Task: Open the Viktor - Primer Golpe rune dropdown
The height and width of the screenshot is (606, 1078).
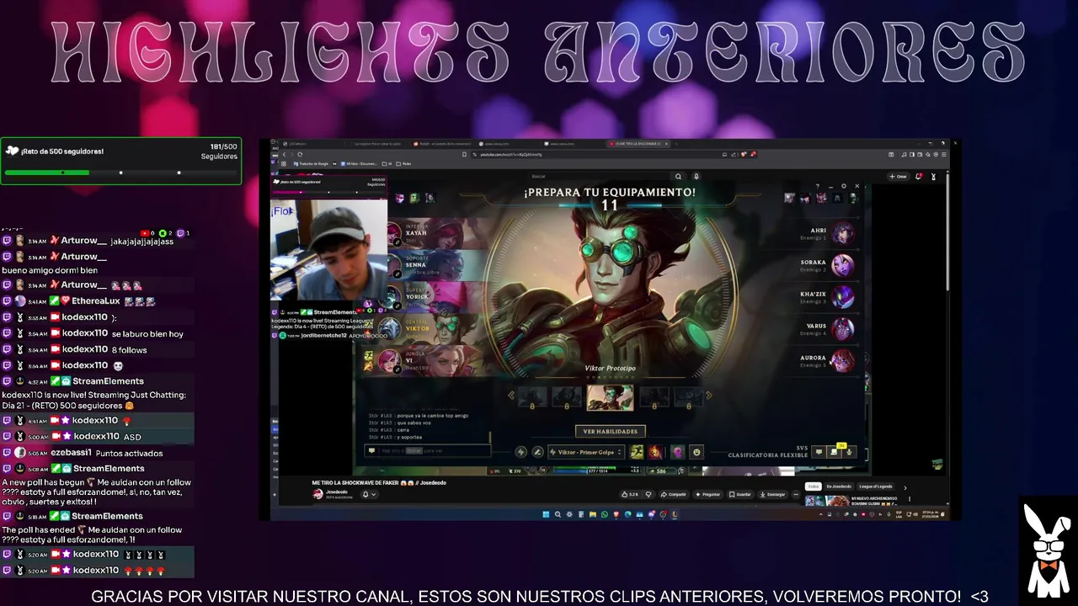Action: tap(586, 452)
